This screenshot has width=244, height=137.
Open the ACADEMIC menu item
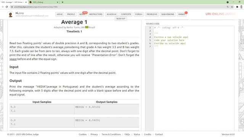(112, 14)
